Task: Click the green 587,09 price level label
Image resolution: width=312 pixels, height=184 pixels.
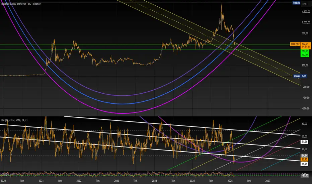Action: coord(305,51)
